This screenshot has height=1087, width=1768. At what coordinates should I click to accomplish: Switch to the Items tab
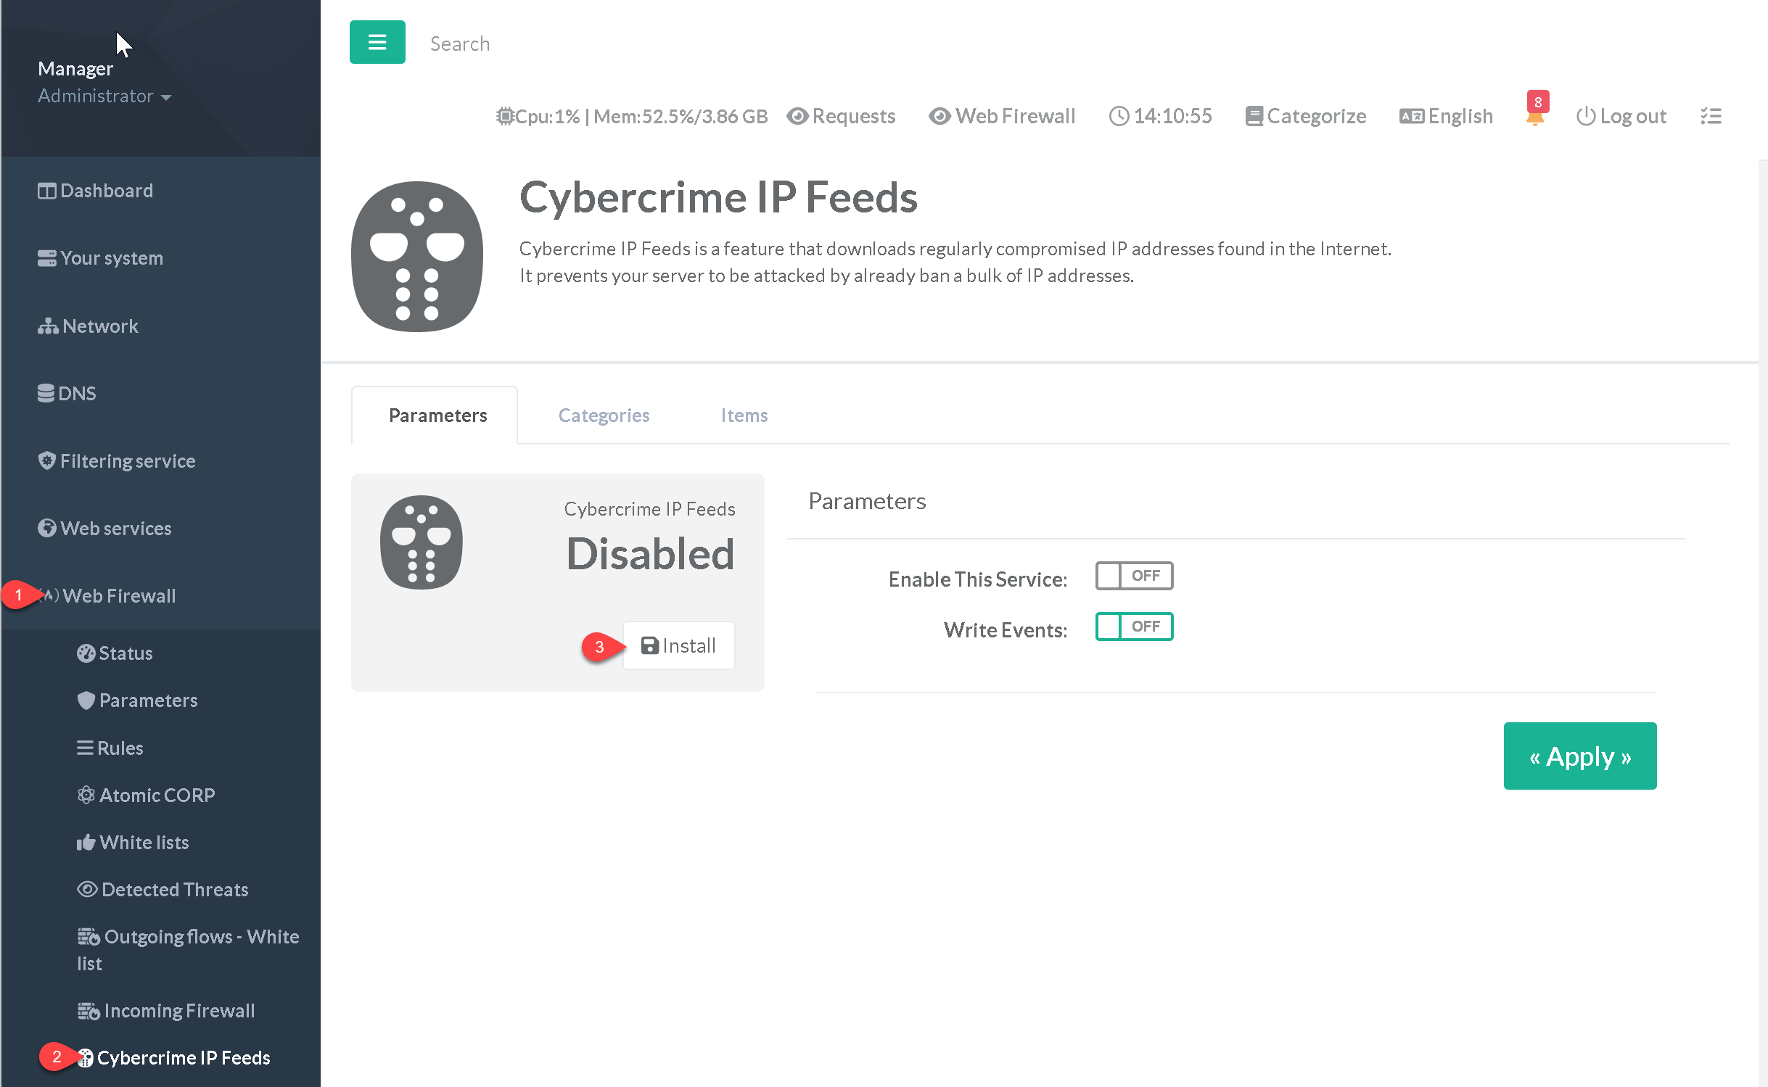click(x=744, y=415)
